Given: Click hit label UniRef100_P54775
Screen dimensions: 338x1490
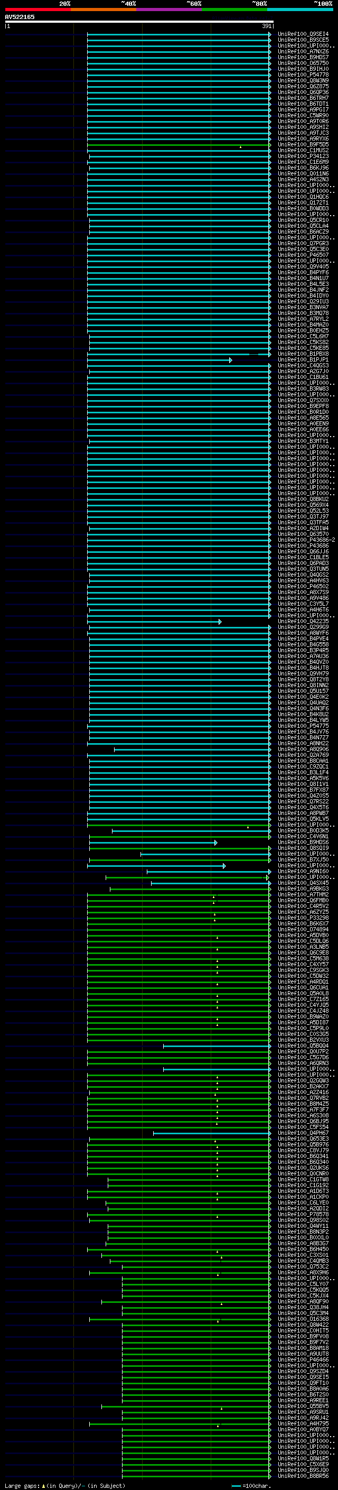Looking at the screenshot, I should (x=303, y=726).
